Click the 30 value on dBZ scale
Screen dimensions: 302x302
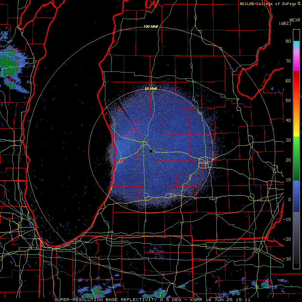[x=288, y=140]
